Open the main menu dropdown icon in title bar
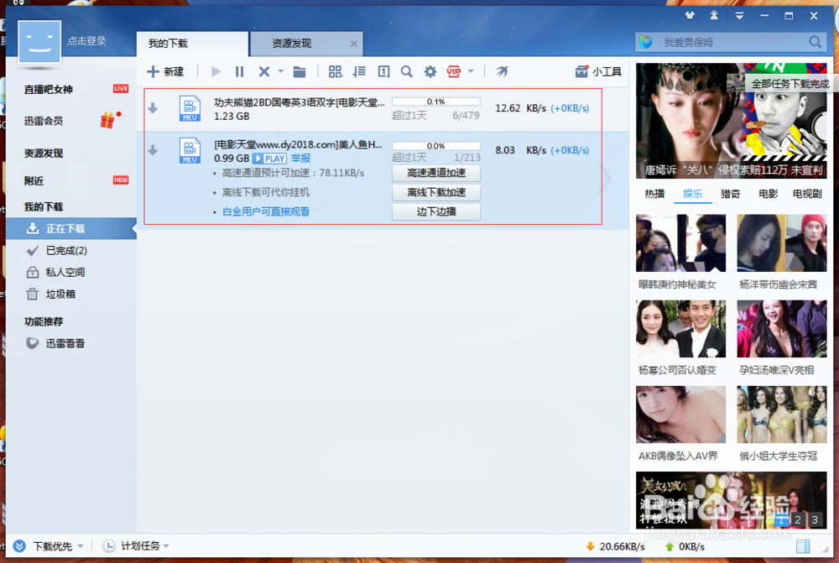This screenshot has width=839, height=563. point(739,16)
